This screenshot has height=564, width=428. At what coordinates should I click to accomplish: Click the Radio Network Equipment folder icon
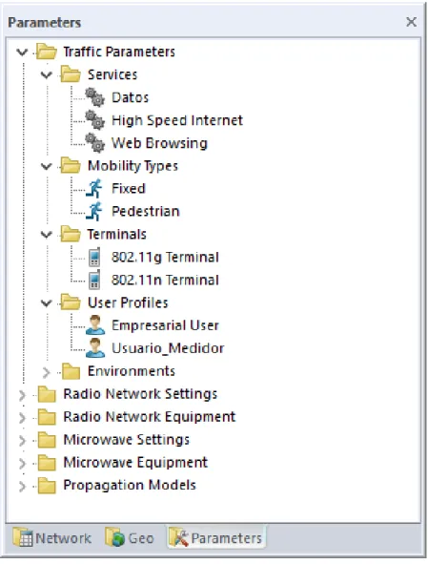coord(47,417)
